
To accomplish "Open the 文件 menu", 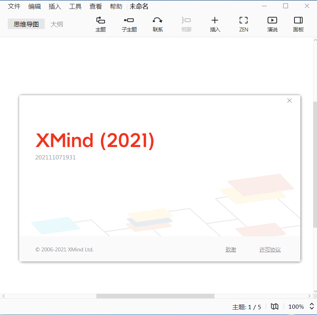I will pos(14,6).
